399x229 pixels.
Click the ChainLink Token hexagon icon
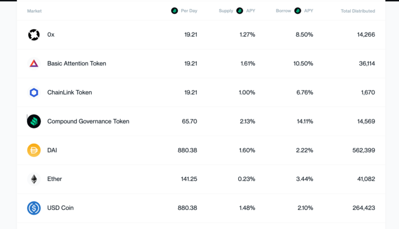click(34, 93)
